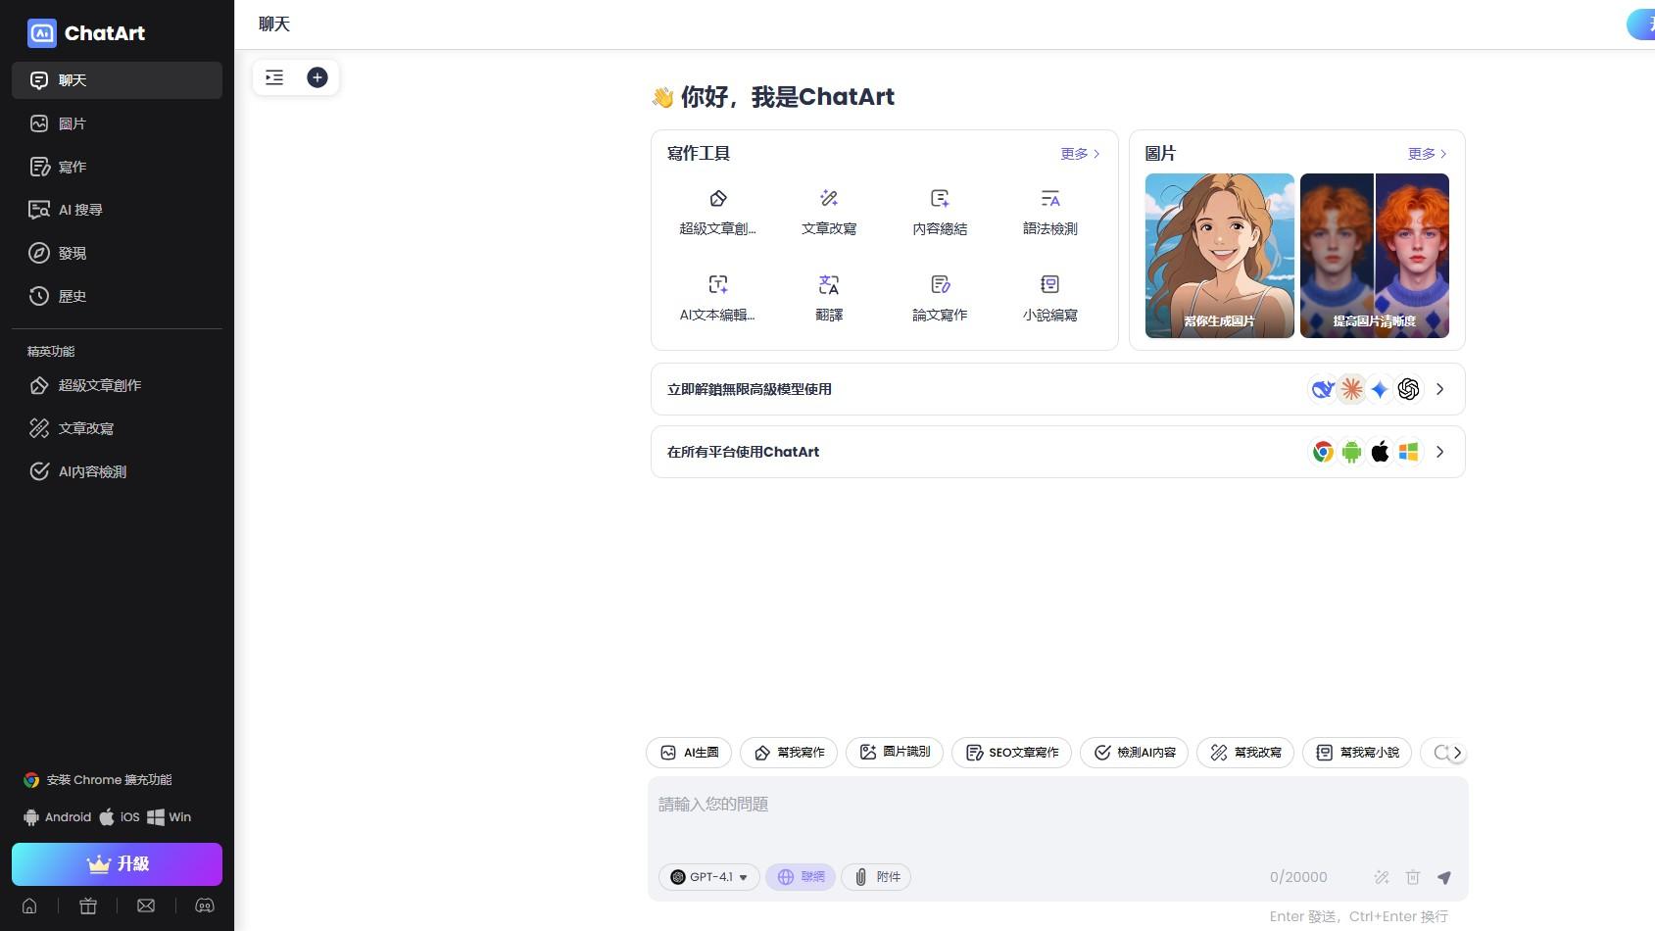Select the 論文寫作 tool icon
This screenshot has width=1655, height=931.
(x=940, y=285)
